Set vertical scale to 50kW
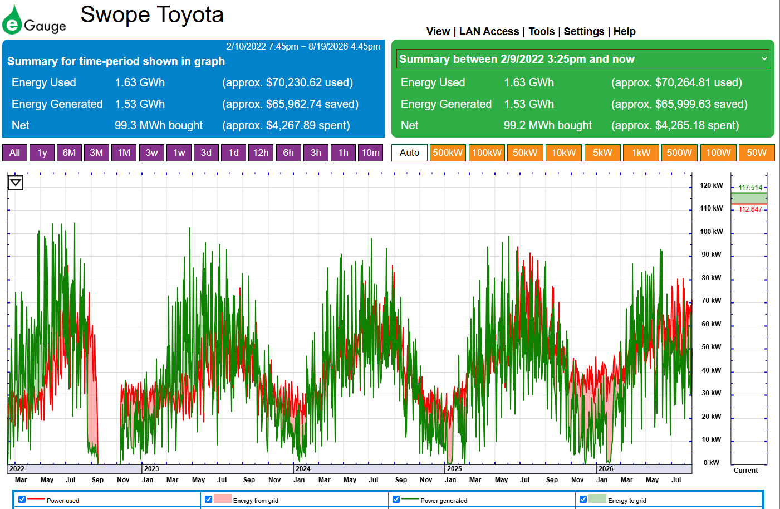The width and height of the screenshot is (780, 509). click(x=525, y=153)
